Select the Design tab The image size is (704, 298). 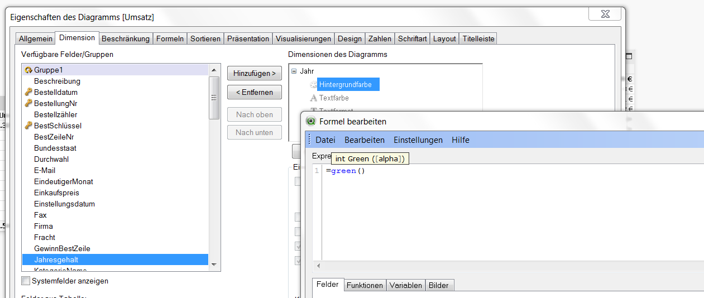coord(349,39)
